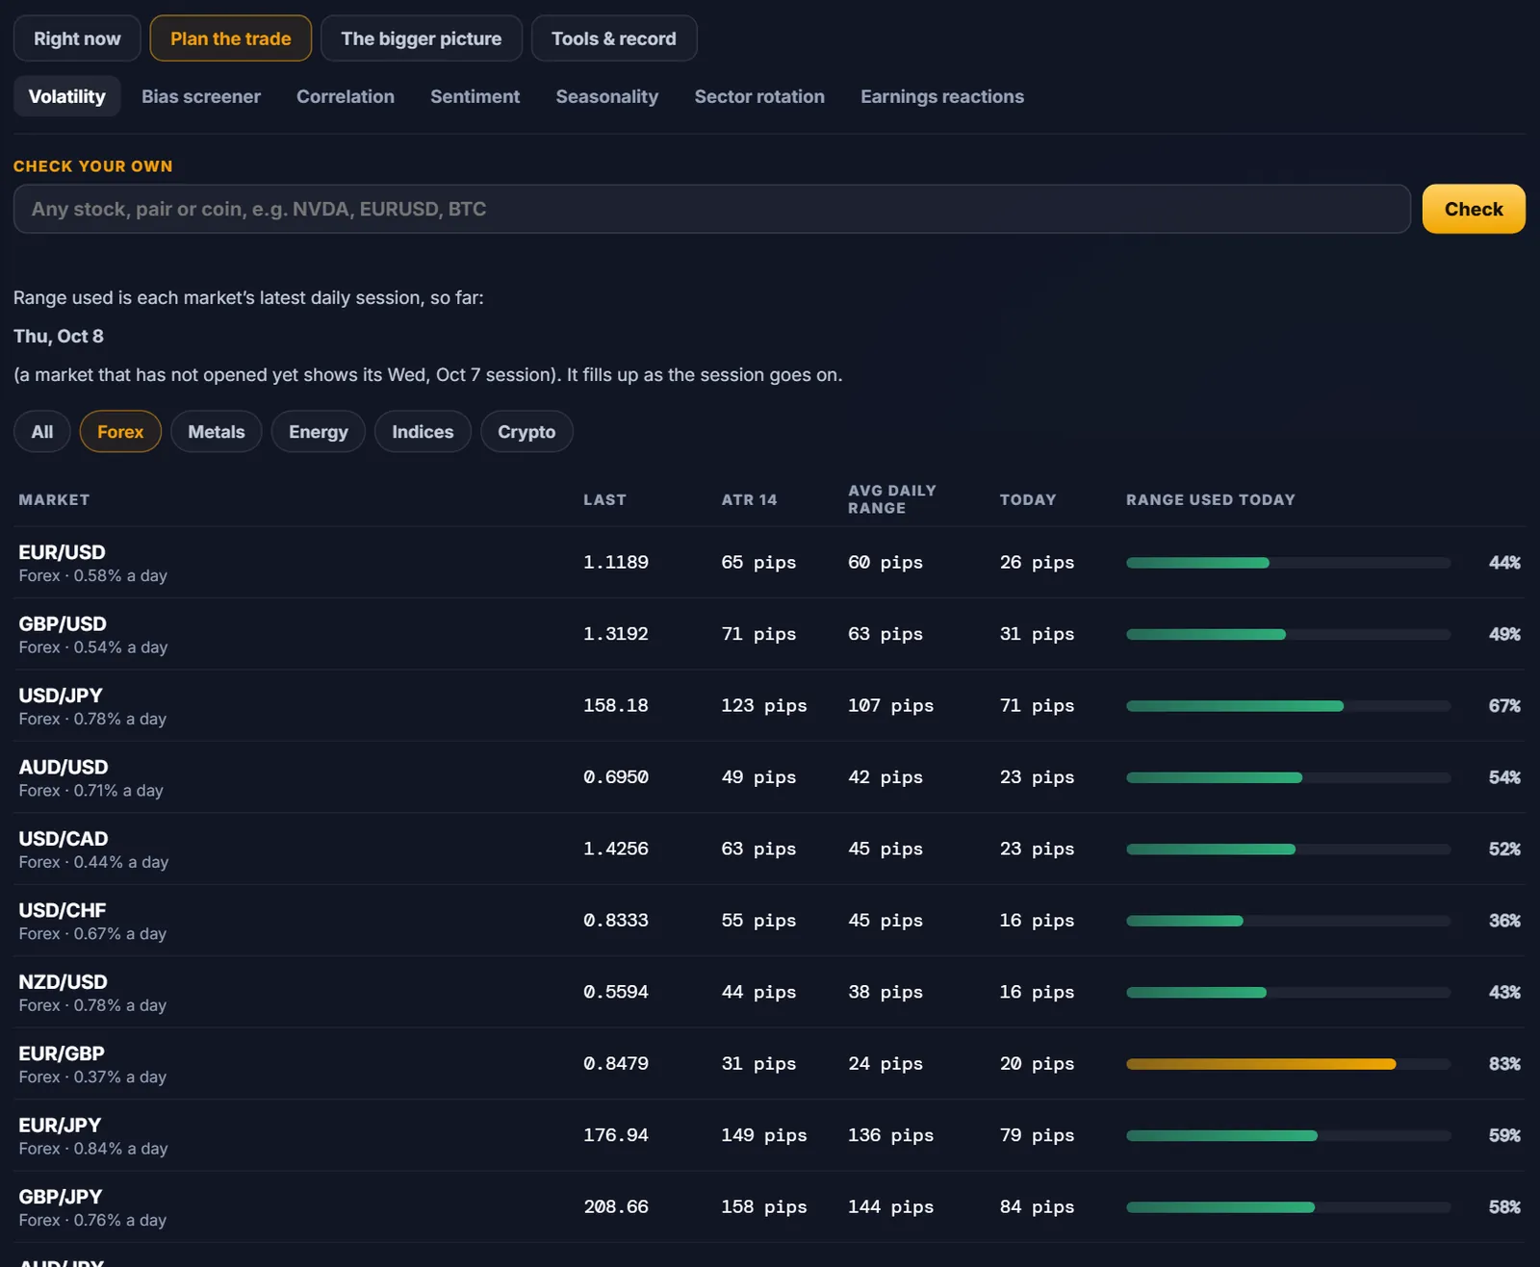Open the AUD/USD row

tap(769, 777)
